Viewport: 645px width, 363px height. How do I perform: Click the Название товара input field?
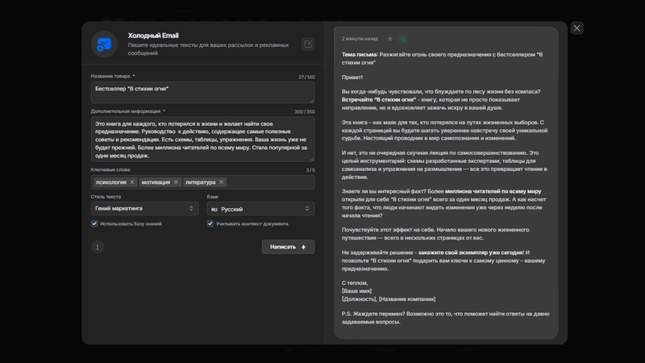(202, 91)
